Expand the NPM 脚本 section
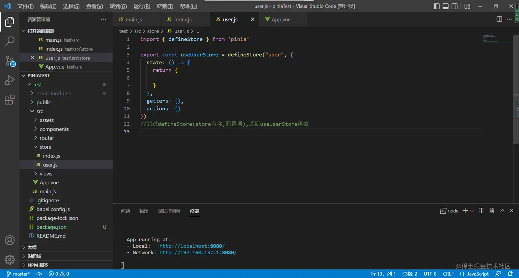Viewport: 519px width, 278px height. click(x=66, y=265)
